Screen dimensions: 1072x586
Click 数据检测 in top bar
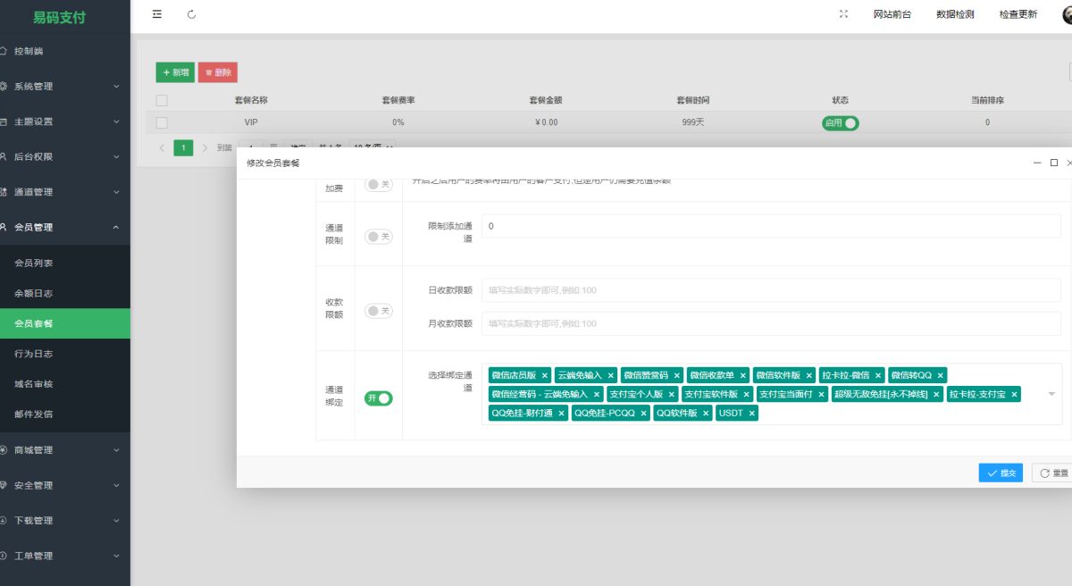tap(955, 14)
